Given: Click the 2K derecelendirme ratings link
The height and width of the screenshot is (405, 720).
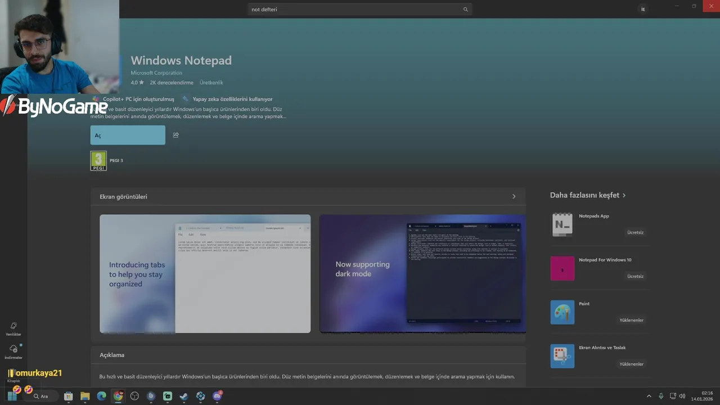Looking at the screenshot, I should [x=172, y=83].
